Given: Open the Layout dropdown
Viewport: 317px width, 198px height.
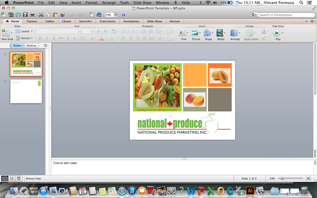Looking at the screenshot, I should point(24,31).
